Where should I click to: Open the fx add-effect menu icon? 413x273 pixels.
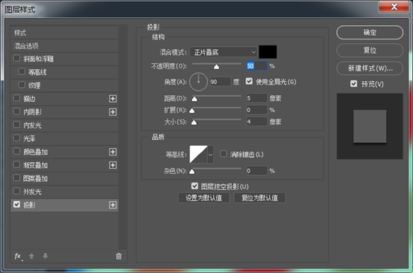[18, 256]
